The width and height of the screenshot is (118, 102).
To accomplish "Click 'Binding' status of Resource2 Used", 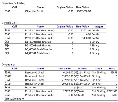I will click(x=96, y=76).
